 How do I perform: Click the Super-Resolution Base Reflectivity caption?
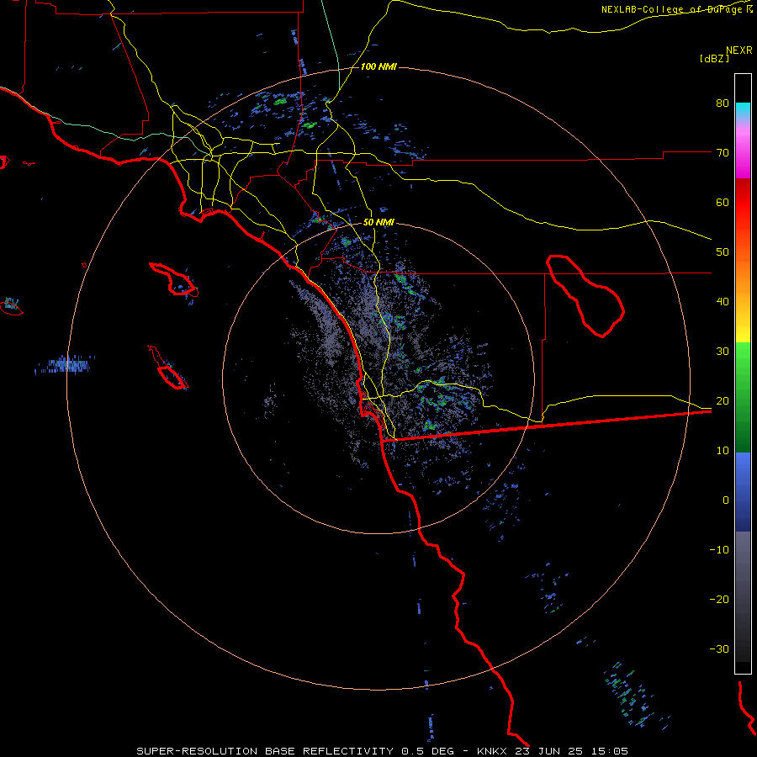pyautogui.click(x=383, y=751)
